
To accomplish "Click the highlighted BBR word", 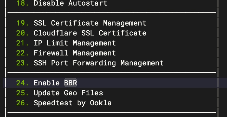I will coord(70,83).
